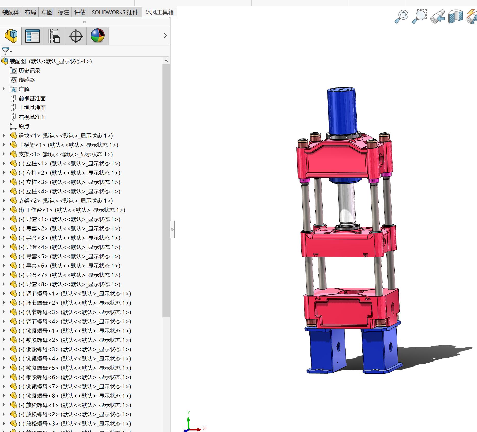Expand the 注解 annotations folder
Screen dimensions: 477x432
[x=4, y=89]
